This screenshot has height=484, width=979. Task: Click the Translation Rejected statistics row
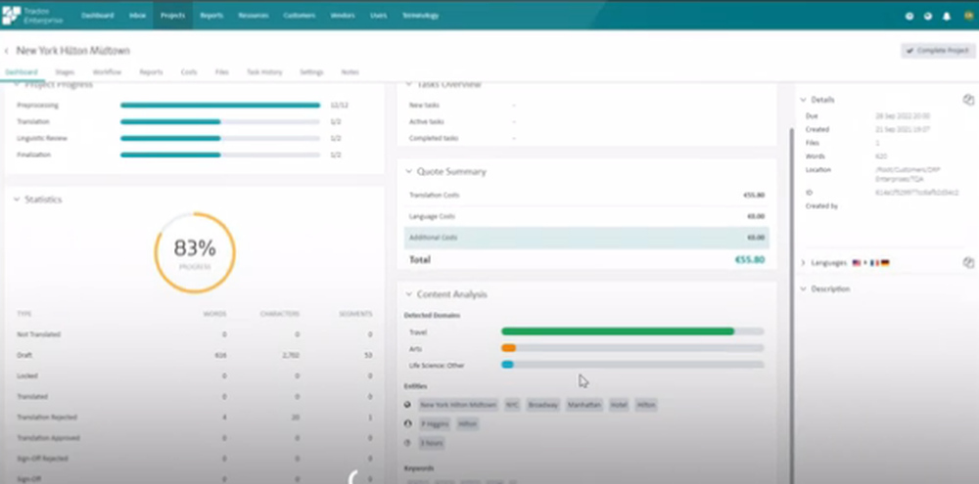pyautogui.click(x=194, y=418)
